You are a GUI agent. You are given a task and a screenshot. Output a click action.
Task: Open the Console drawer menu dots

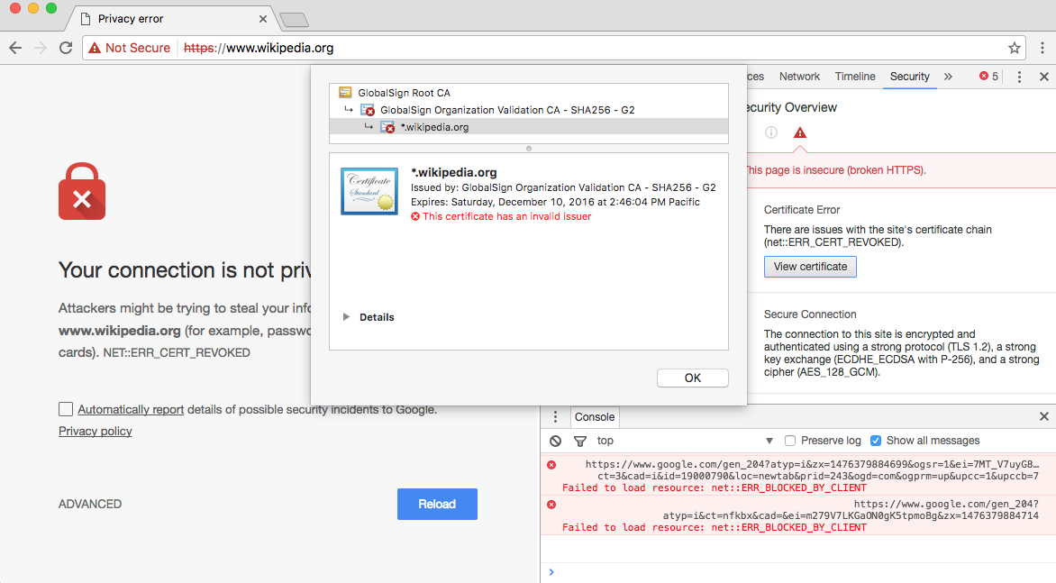click(555, 416)
